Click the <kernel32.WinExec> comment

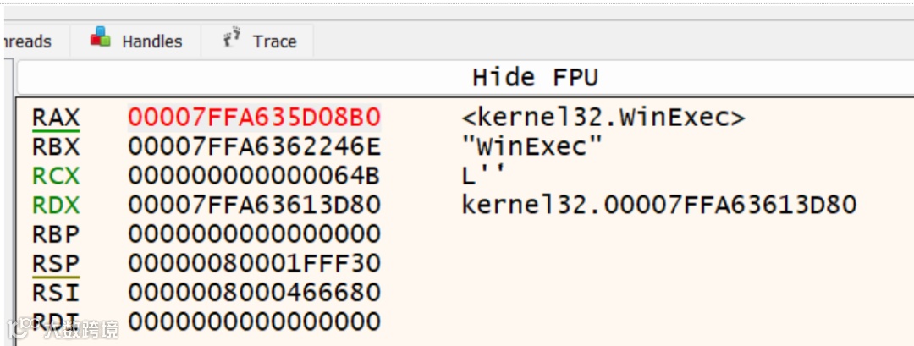pyautogui.click(x=603, y=118)
